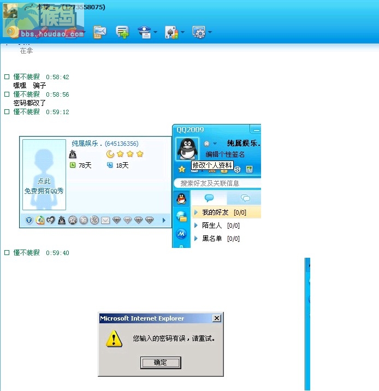379x391 pixels.
Task: Click the timestamp 0:58:42
Action: (x=57, y=77)
